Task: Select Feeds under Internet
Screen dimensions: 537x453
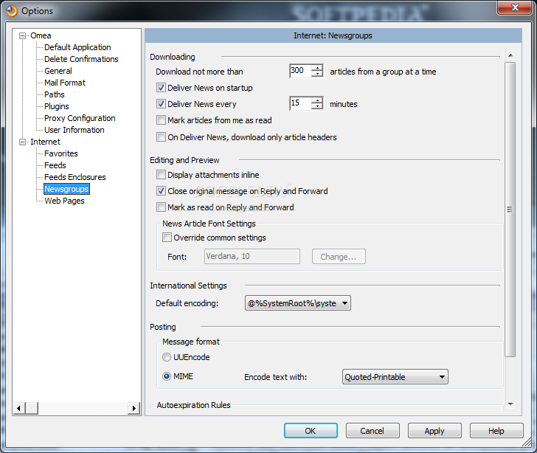Action: [x=55, y=165]
